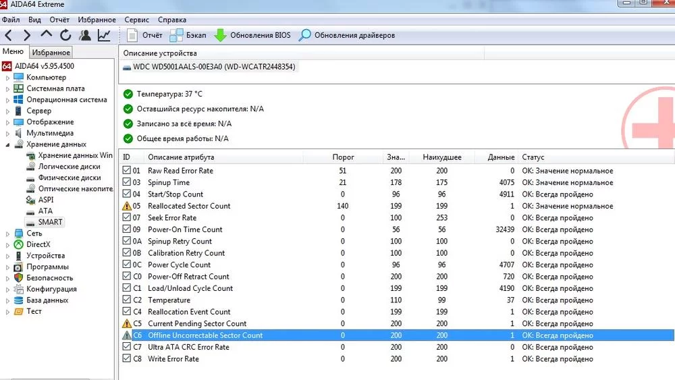
Task: Go up one level with Up arrow
Action: [x=47, y=34]
